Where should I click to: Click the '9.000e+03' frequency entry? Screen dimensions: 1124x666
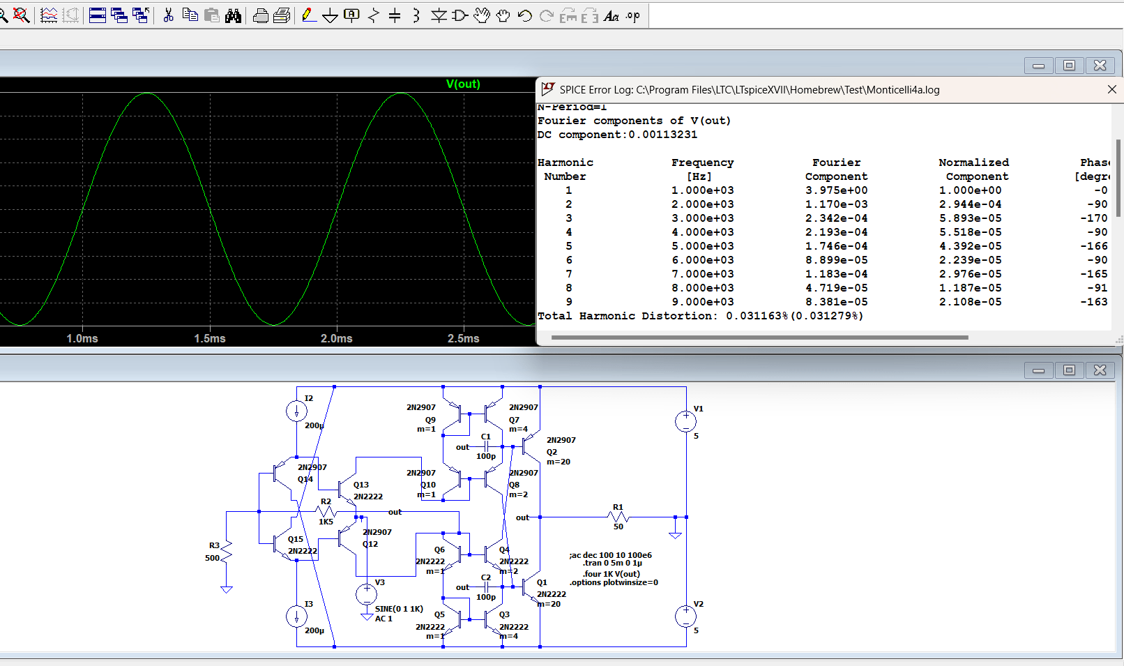coord(702,302)
